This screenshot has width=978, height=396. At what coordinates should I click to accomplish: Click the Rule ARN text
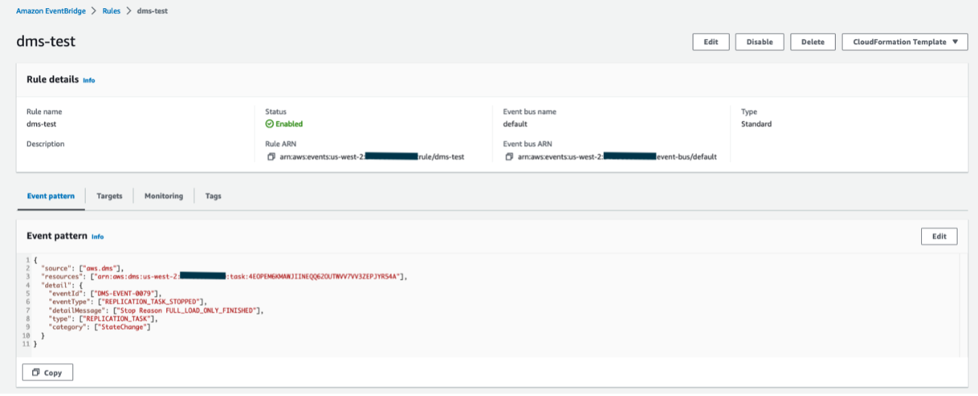[x=372, y=157]
